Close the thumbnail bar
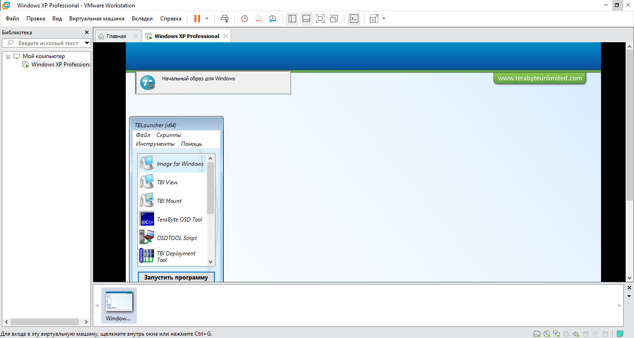This screenshot has width=634, height=338. point(629,288)
